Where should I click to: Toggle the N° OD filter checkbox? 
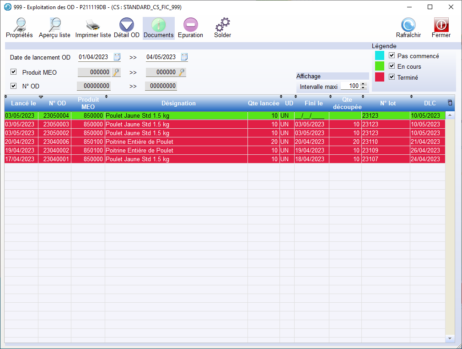point(13,86)
